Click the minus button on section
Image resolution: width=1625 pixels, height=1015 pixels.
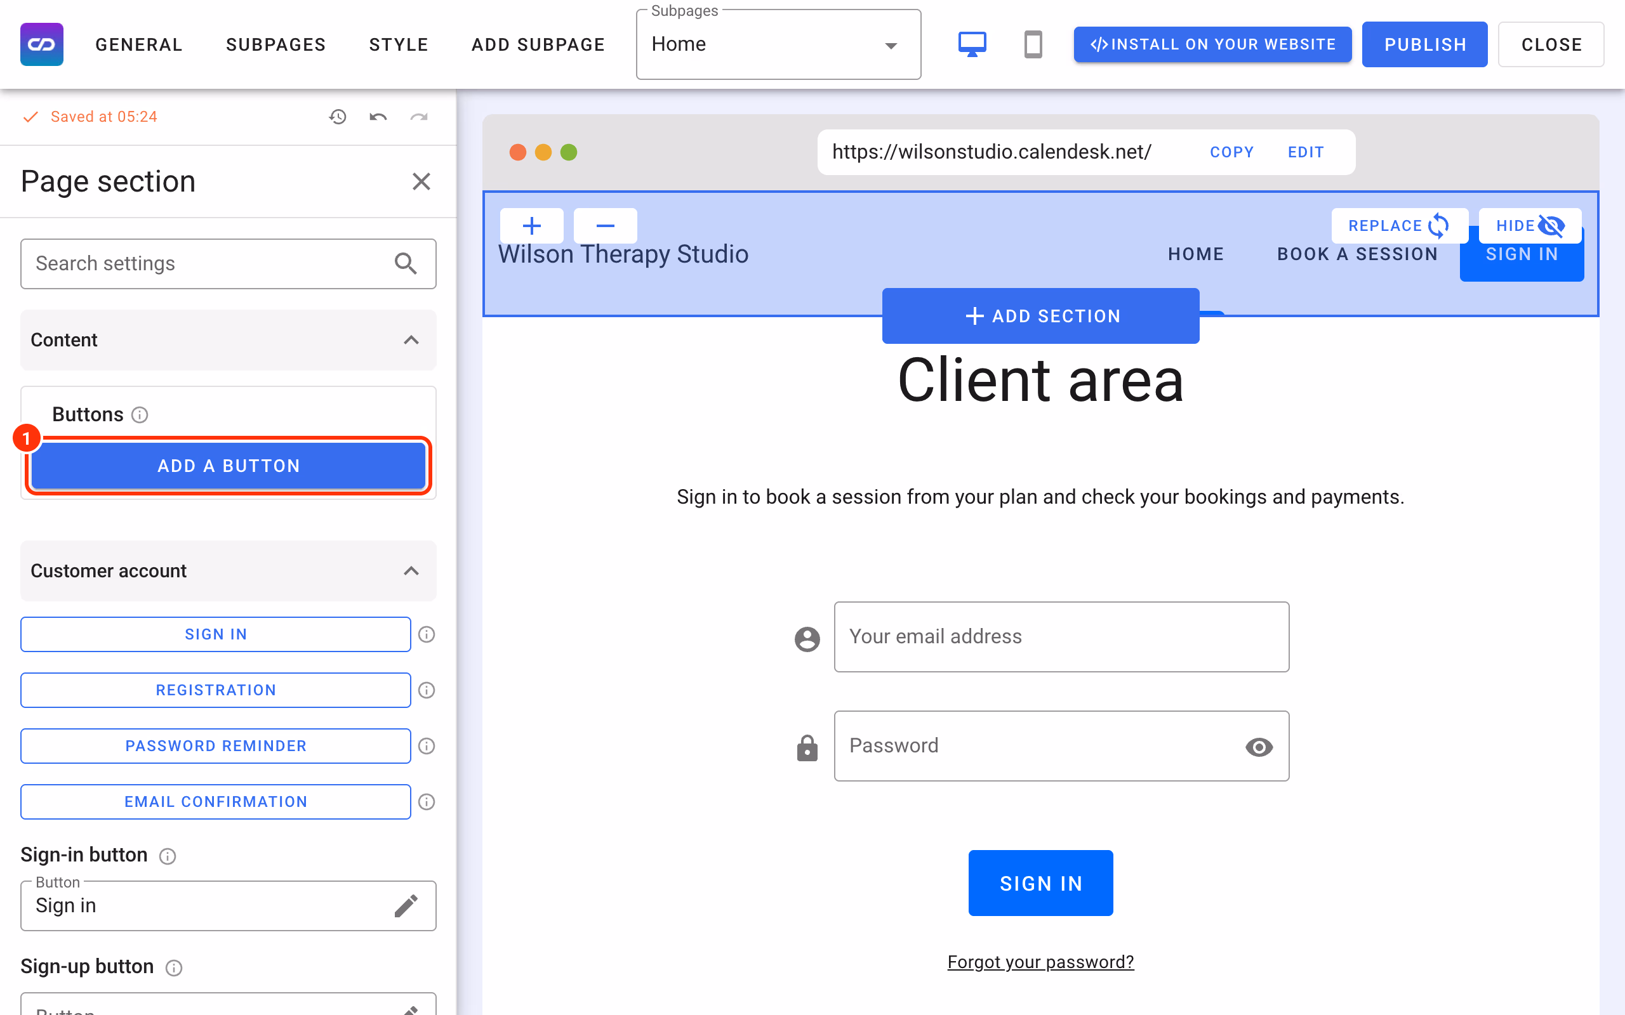click(606, 226)
